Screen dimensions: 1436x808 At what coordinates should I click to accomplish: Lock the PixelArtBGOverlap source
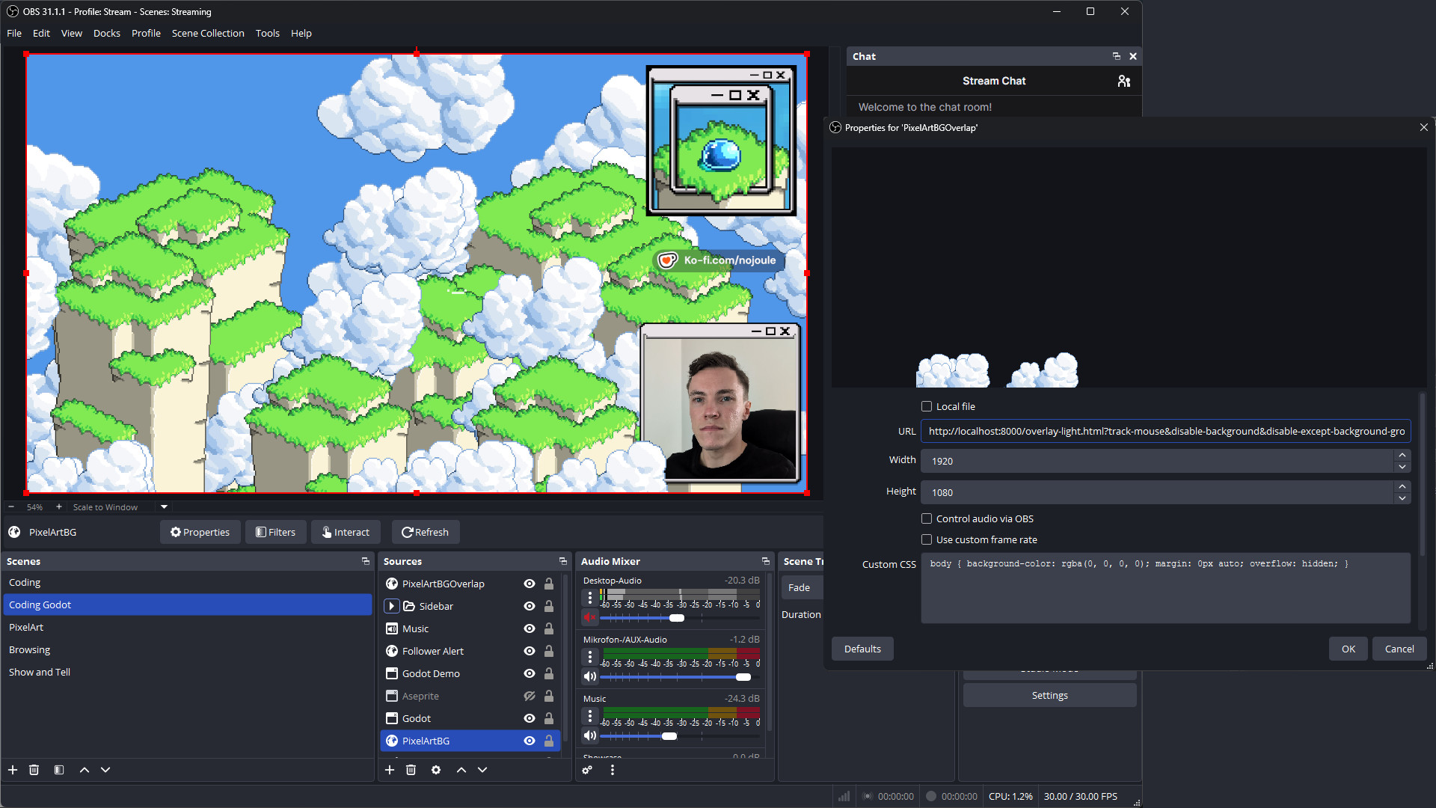coord(549,584)
